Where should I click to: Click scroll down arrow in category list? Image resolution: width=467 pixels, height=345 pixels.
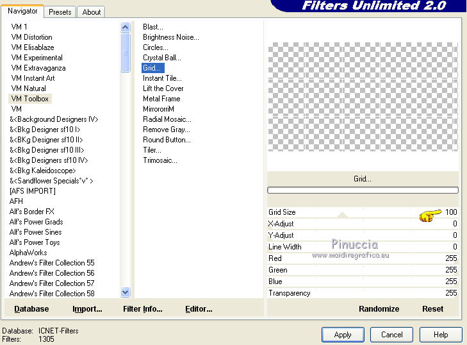coord(126,292)
